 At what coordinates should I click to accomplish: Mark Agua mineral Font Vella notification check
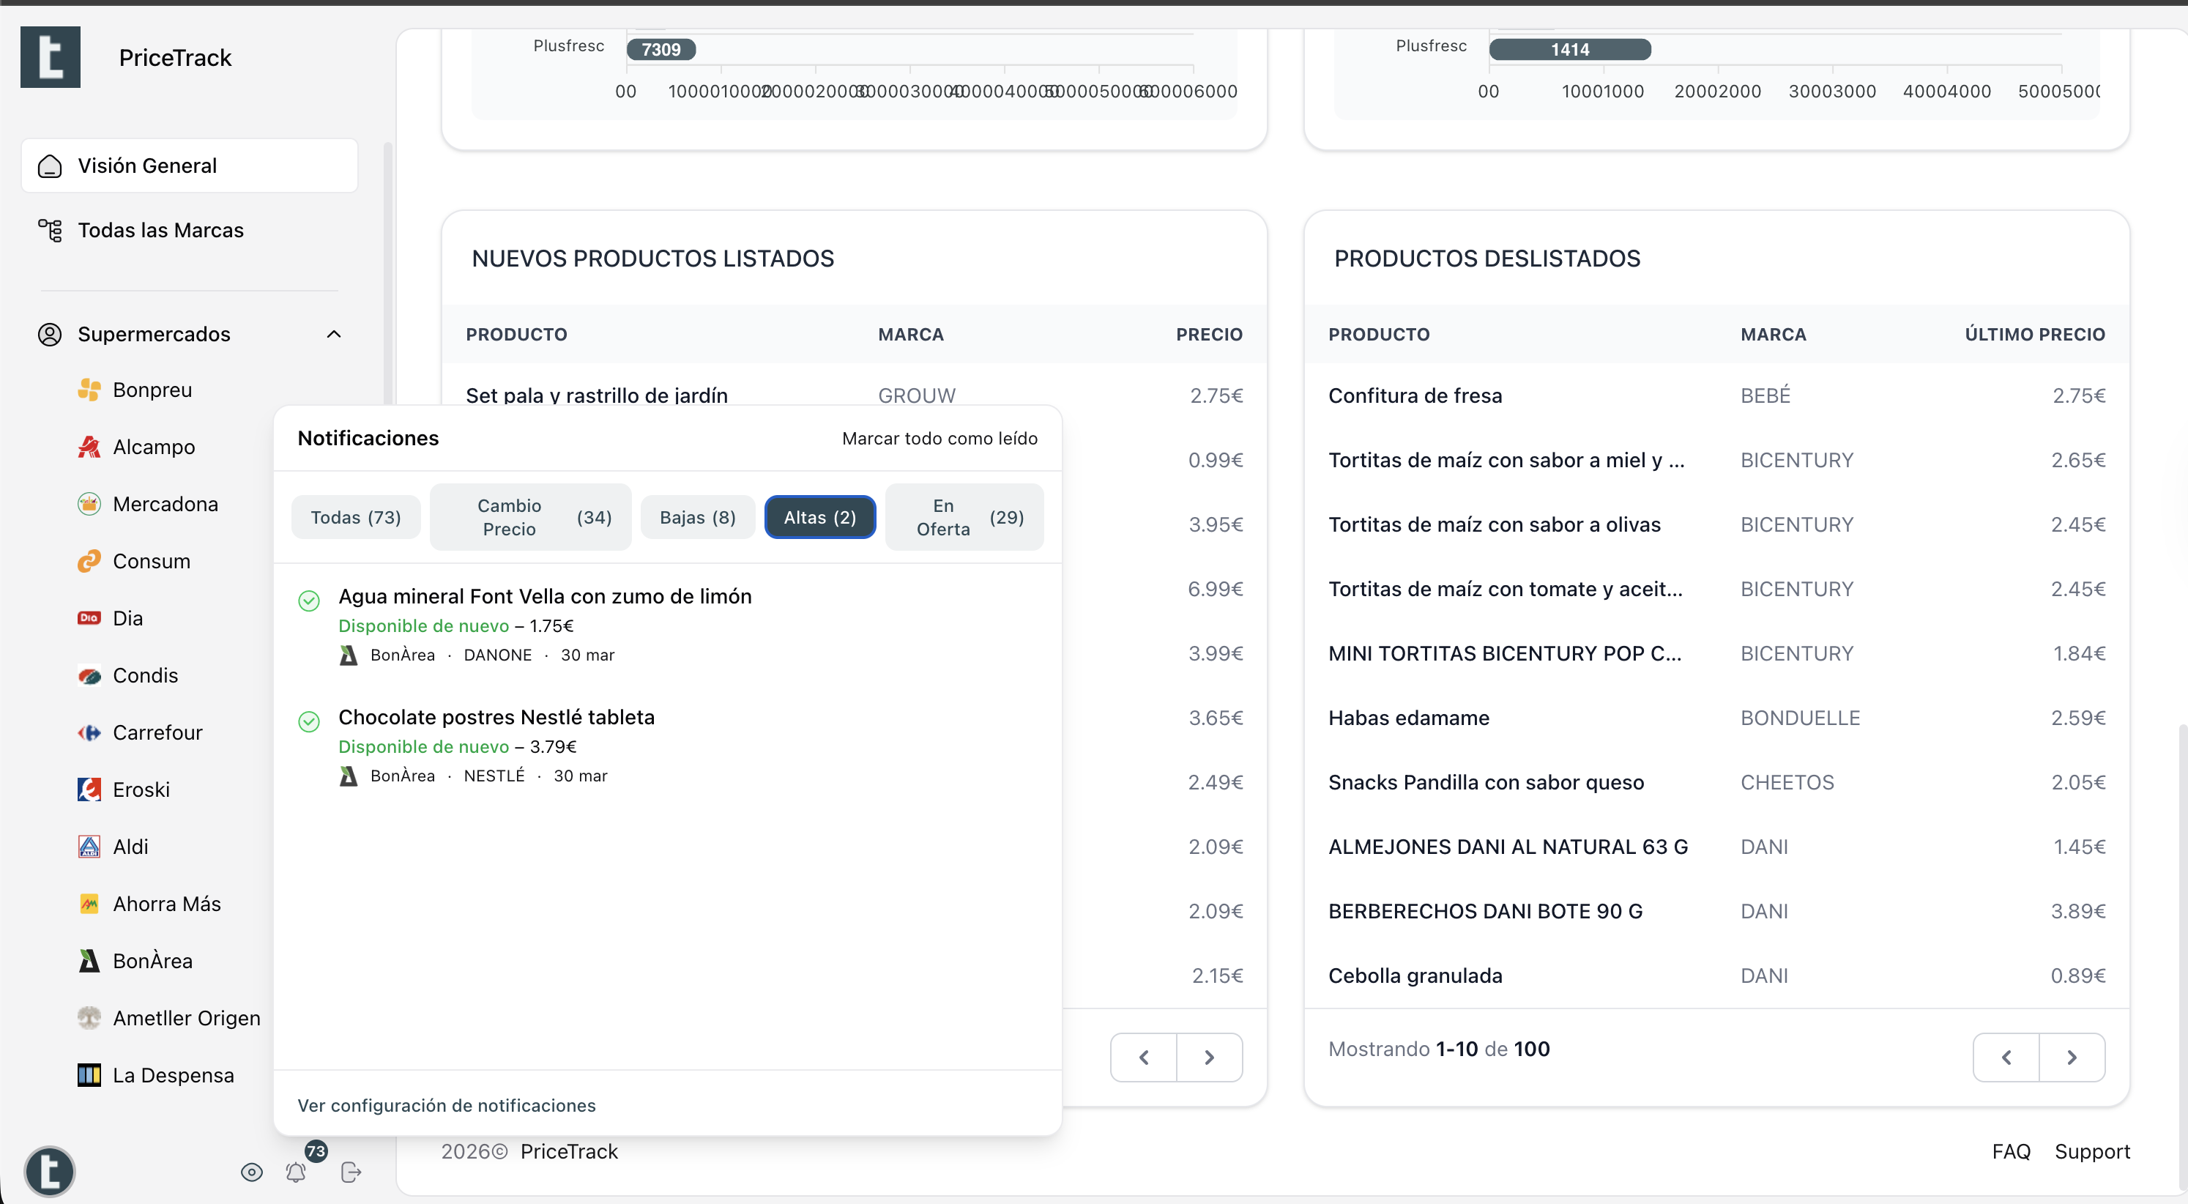[x=309, y=601]
